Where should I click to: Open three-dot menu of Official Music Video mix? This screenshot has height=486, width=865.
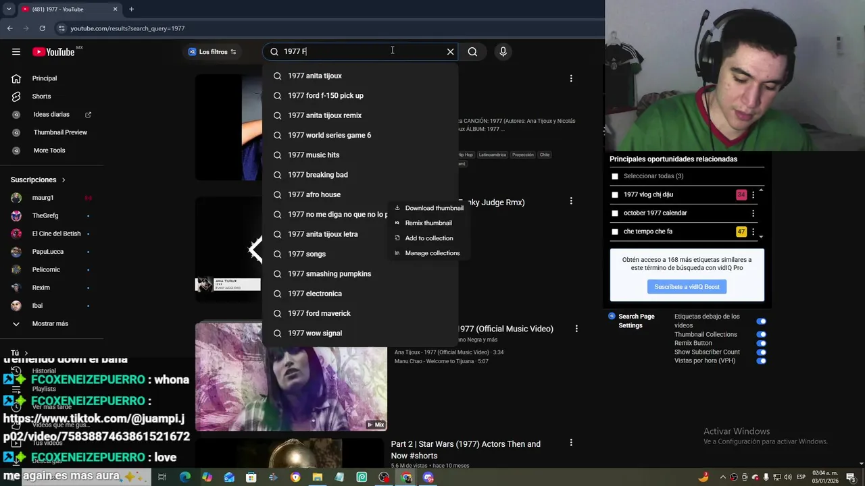[x=576, y=329]
